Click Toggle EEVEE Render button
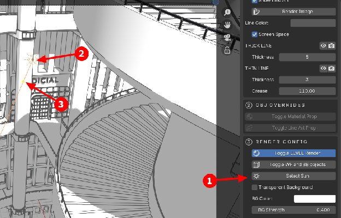Screen dimensions: 341x218 [293, 153]
